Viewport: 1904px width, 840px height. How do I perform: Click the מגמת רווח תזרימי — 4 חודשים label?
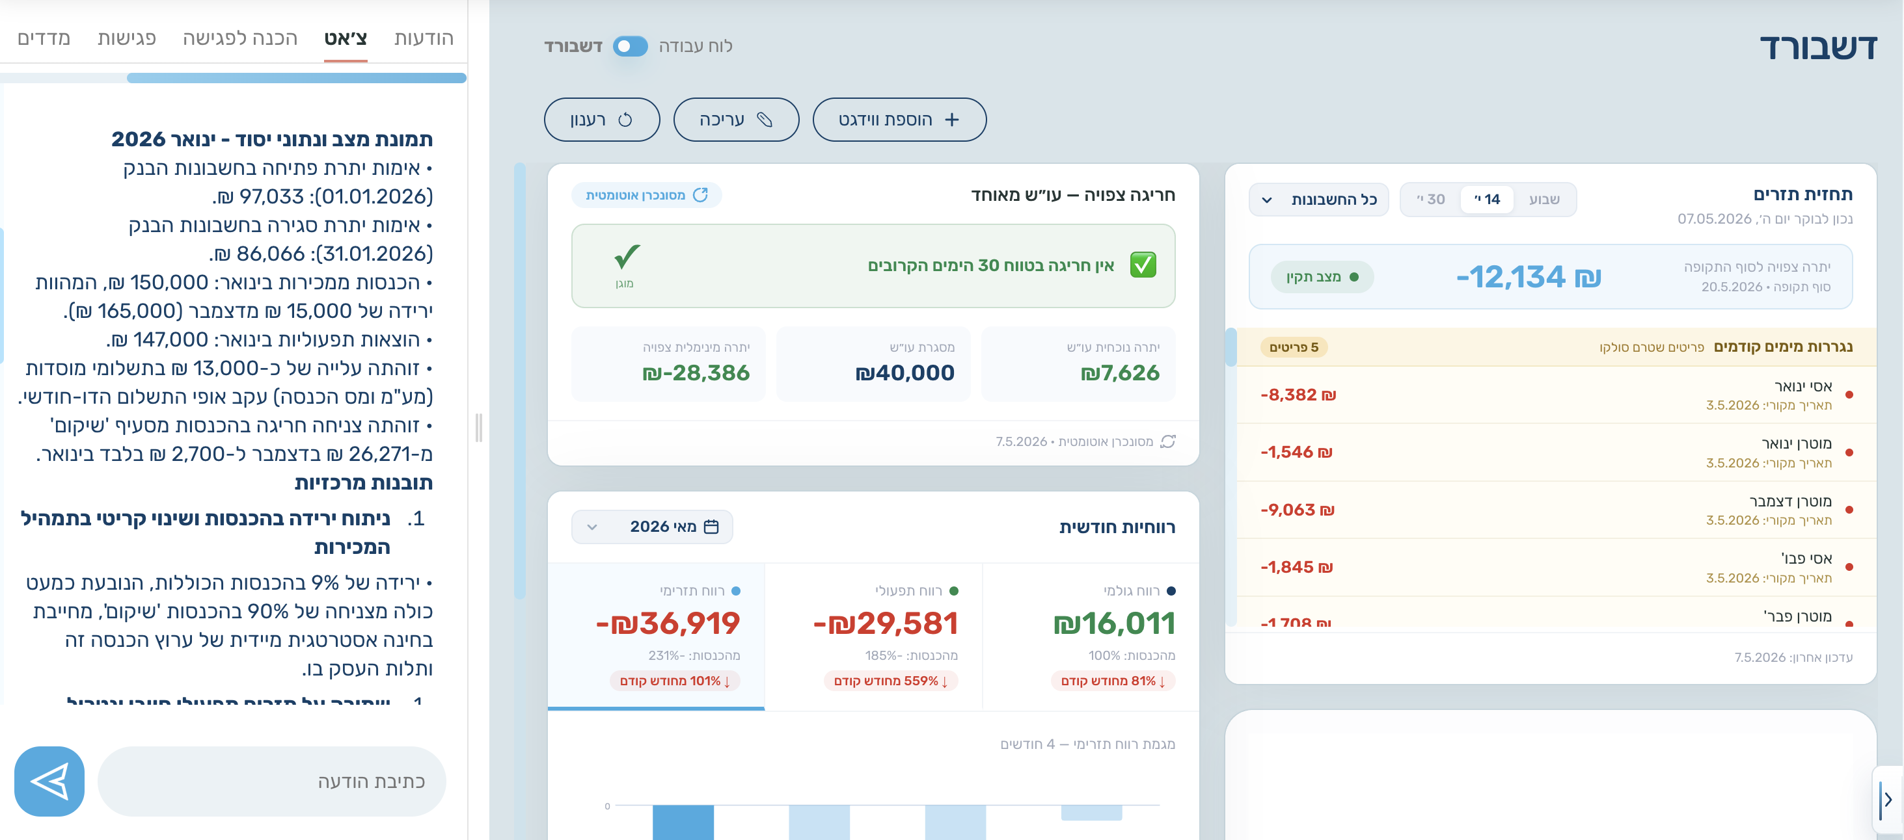pyautogui.click(x=1087, y=744)
